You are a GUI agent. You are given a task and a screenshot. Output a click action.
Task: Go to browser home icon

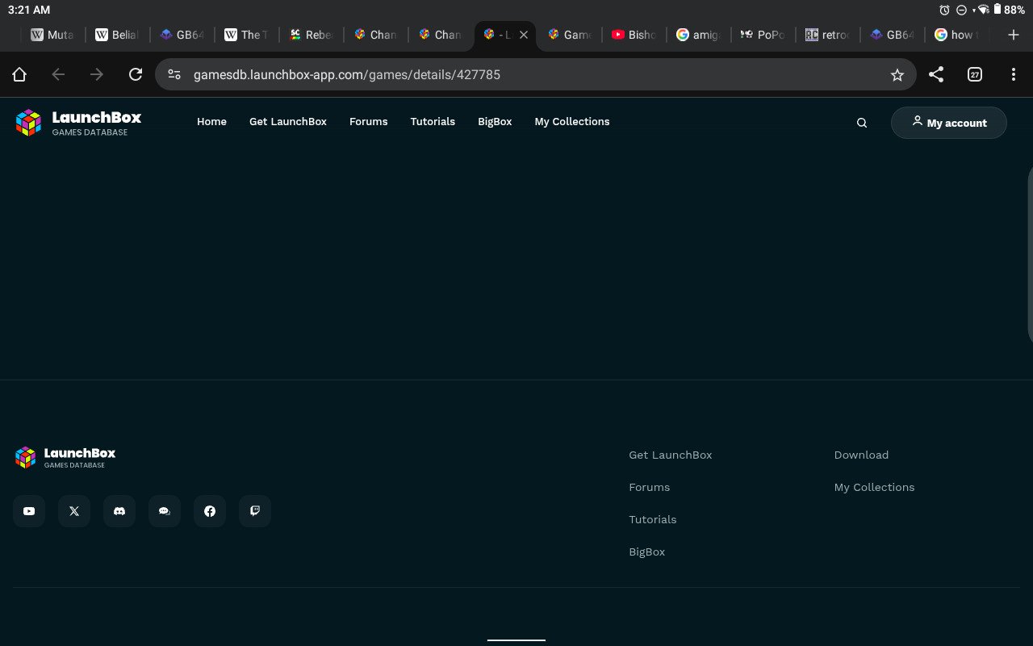click(19, 74)
